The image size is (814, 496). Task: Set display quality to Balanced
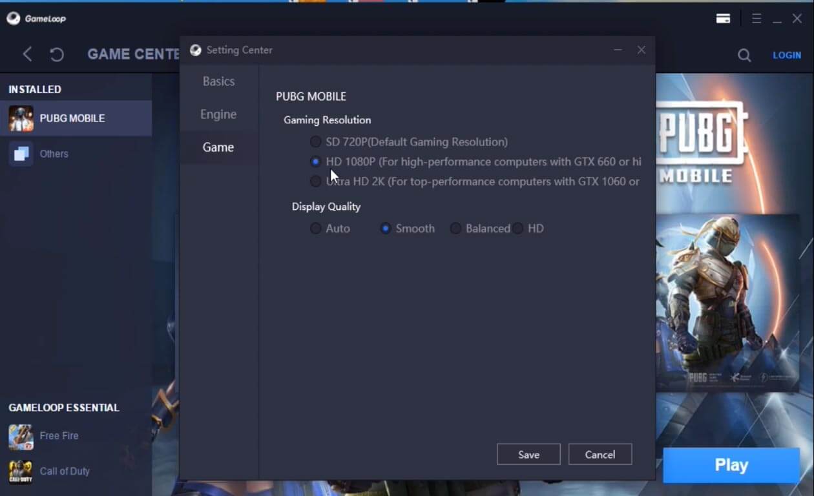coord(455,228)
